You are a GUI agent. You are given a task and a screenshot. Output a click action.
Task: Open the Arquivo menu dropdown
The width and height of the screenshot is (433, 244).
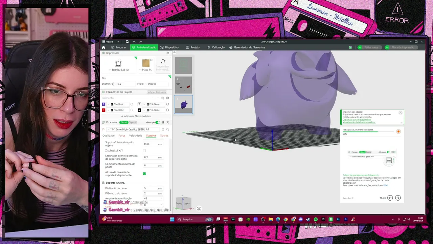point(111,42)
